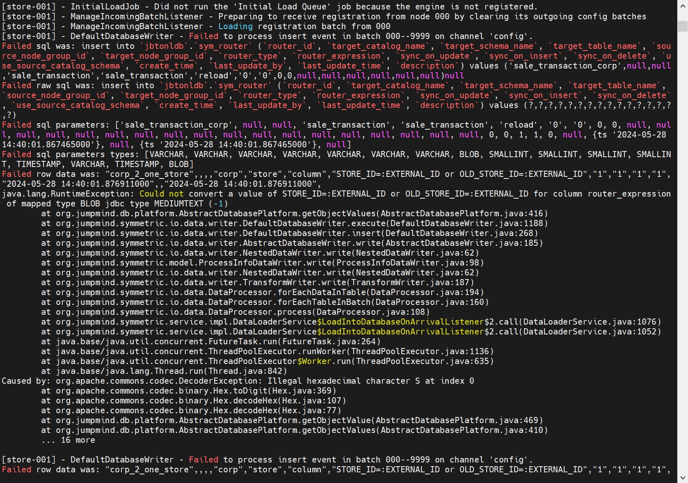This screenshot has width=688, height=483.
Task: Click the scrollbar up arrow
Action: (682, 5)
